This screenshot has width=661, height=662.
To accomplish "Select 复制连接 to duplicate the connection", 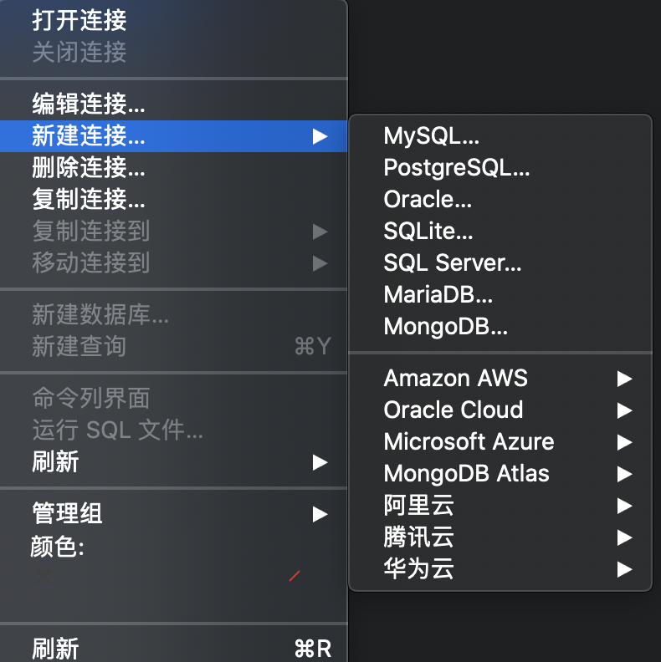I will pos(89,200).
